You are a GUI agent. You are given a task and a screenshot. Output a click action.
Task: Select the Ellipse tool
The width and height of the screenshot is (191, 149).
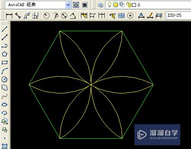click(x=5, y=104)
